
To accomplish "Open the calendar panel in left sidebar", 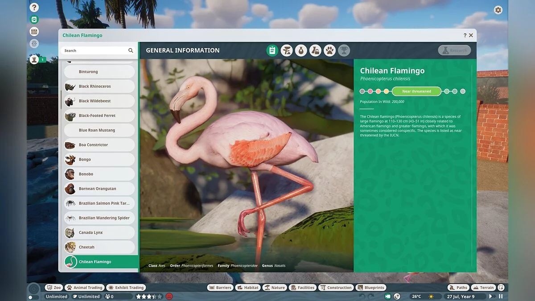I will pyautogui.click(x=34, y=31).
